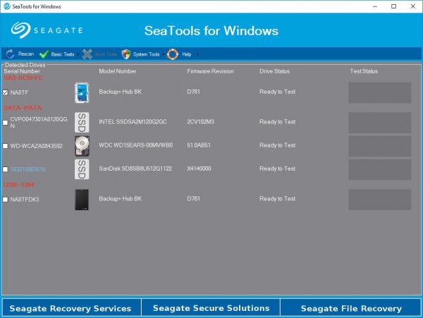423x318 pixels.
Task: Click the test status bar for WDC drive
Action: point(380,146)
